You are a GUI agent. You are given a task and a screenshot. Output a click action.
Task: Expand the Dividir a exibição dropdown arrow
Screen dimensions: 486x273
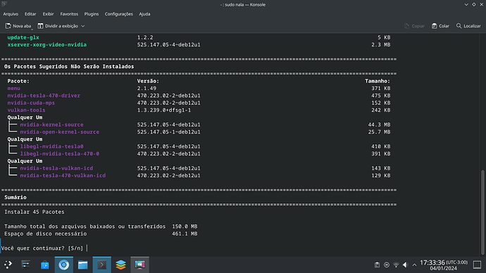tap(82, 26)
